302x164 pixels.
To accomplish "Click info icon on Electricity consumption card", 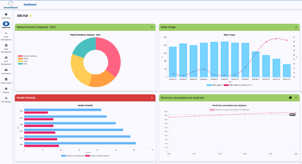I will click(290, 98).
